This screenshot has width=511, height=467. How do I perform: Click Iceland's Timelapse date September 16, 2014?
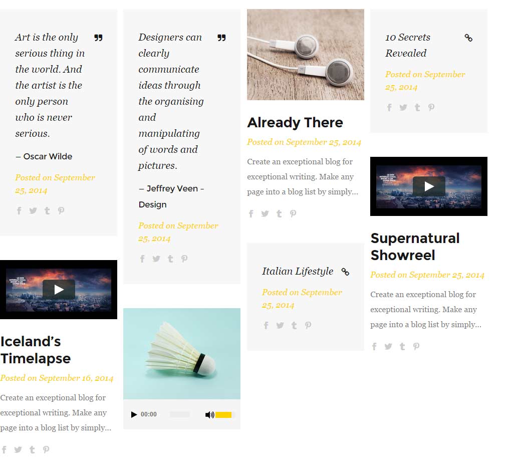click(x=76, y=378)
